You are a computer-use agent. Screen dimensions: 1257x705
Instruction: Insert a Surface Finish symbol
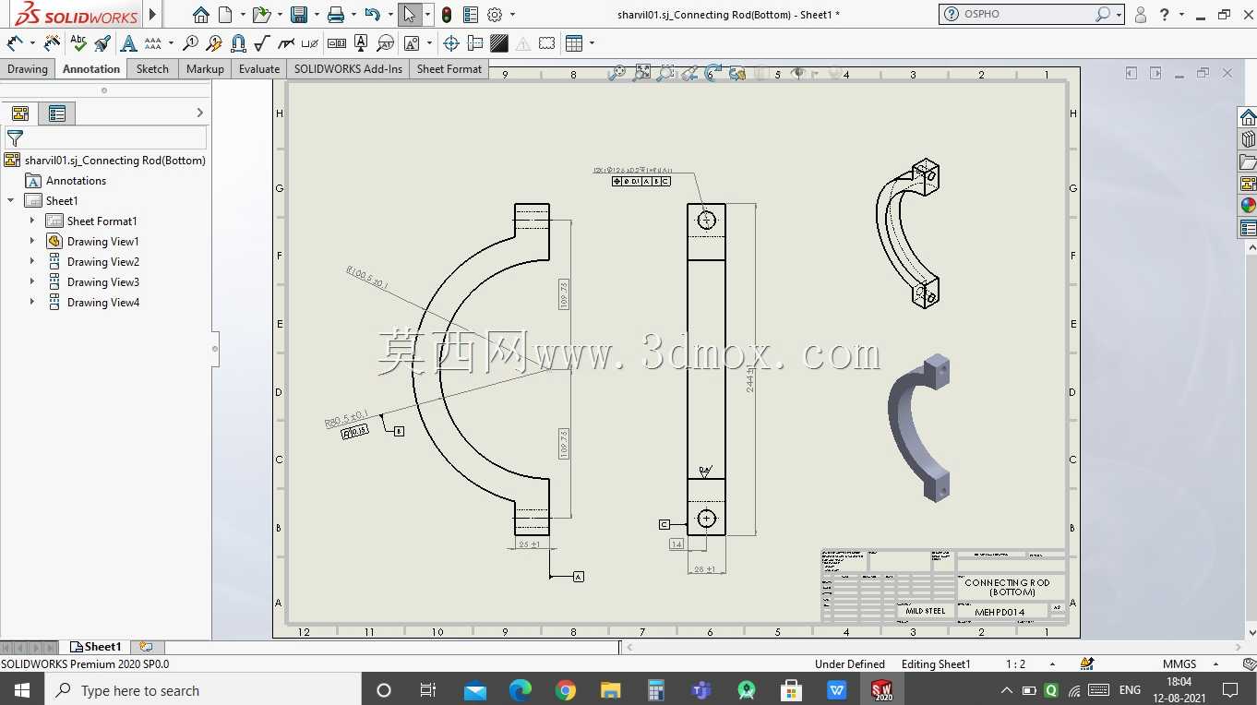click(x=262, y=43)
